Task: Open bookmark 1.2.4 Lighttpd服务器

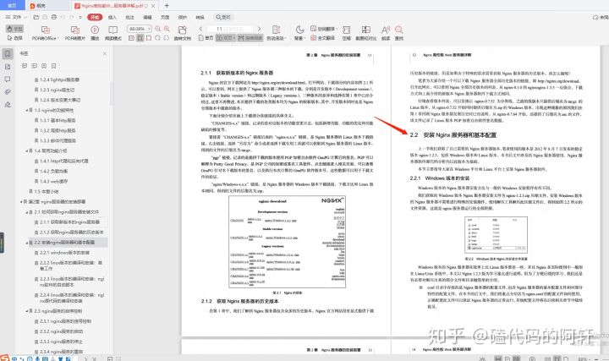Action: click(x=59, y=79)
